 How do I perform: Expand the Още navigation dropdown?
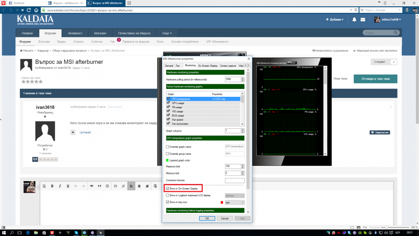[167, 33]
